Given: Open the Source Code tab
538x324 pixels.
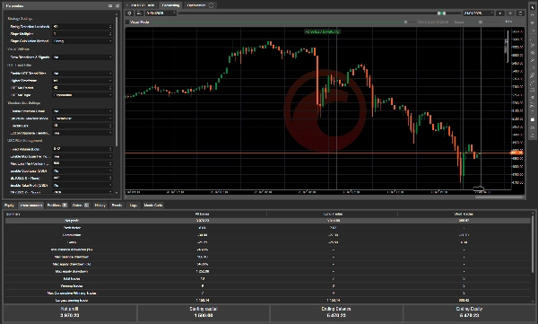Looking at the screenshot, I should 153,206.
